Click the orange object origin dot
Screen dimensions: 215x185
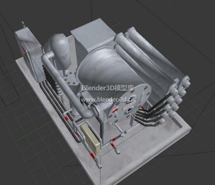94,70
